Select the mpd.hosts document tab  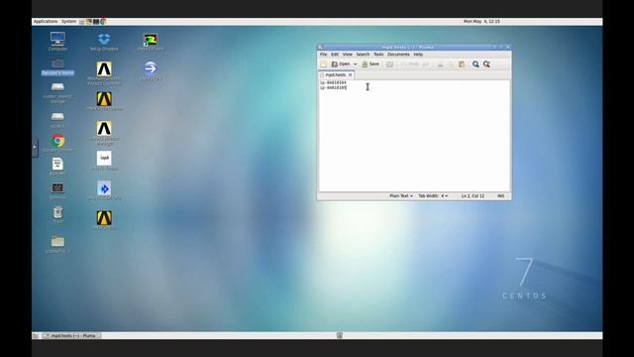coord(335,75)
